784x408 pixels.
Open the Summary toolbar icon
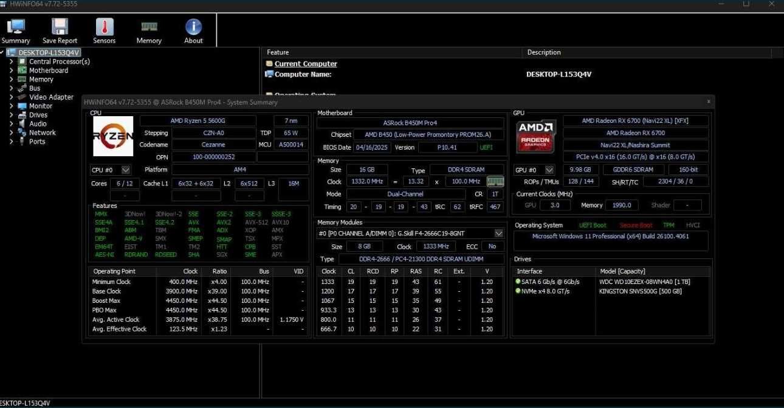pyautogui.click(x=15, y=27)
